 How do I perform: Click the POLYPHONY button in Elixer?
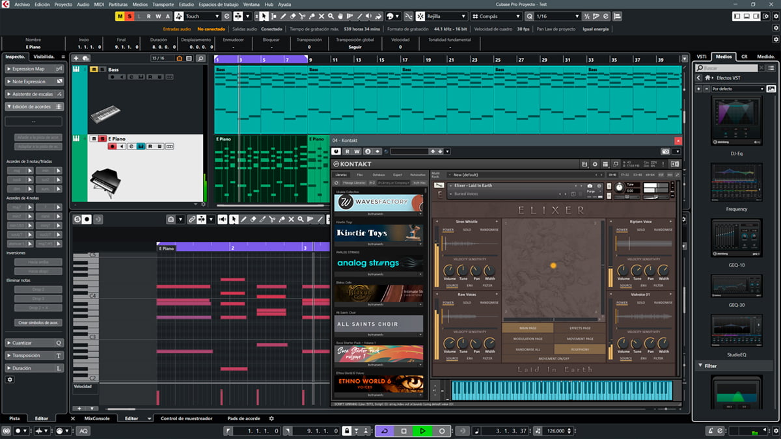click(x=580, y=349)
